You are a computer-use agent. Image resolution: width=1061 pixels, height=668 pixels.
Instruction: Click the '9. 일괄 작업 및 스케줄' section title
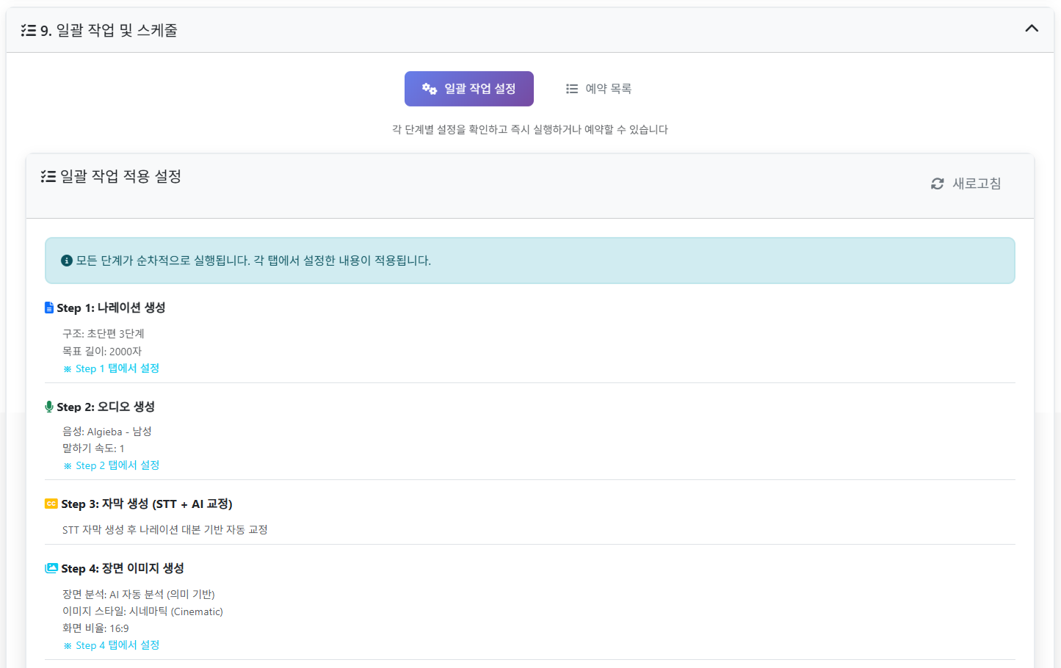click(x=109, y=30)
